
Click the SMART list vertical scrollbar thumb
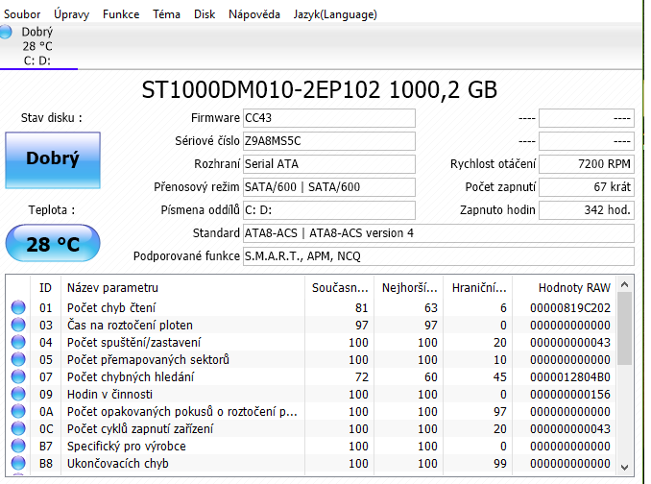coord(625,328)
